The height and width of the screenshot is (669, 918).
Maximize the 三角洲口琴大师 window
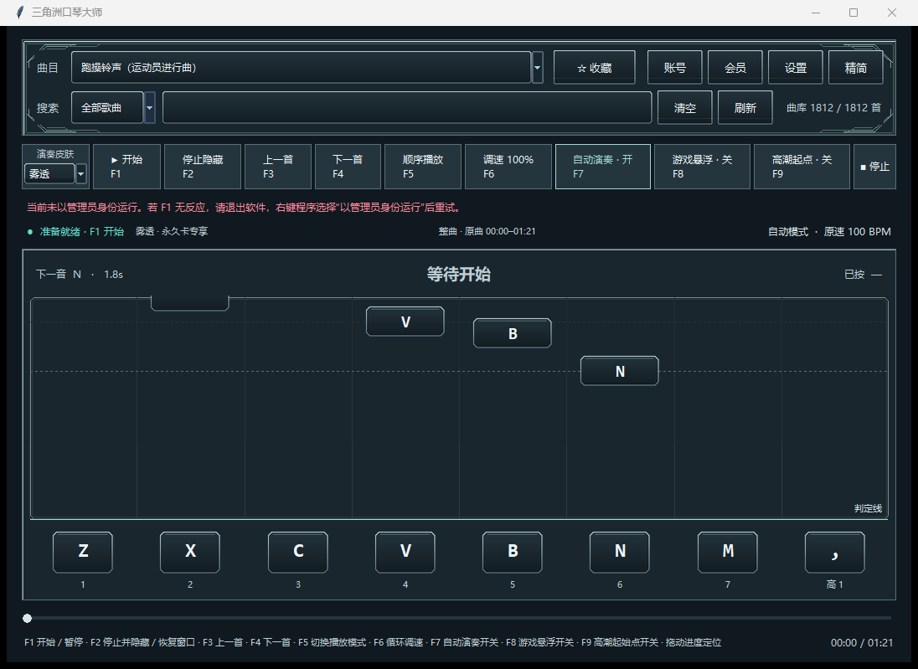click(x=854, y=13)
